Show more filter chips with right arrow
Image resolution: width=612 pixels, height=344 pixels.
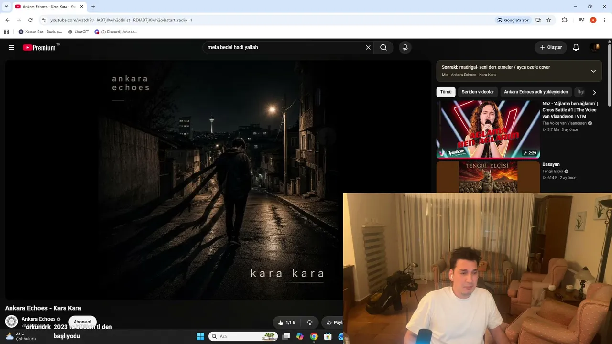pos(594,92)
